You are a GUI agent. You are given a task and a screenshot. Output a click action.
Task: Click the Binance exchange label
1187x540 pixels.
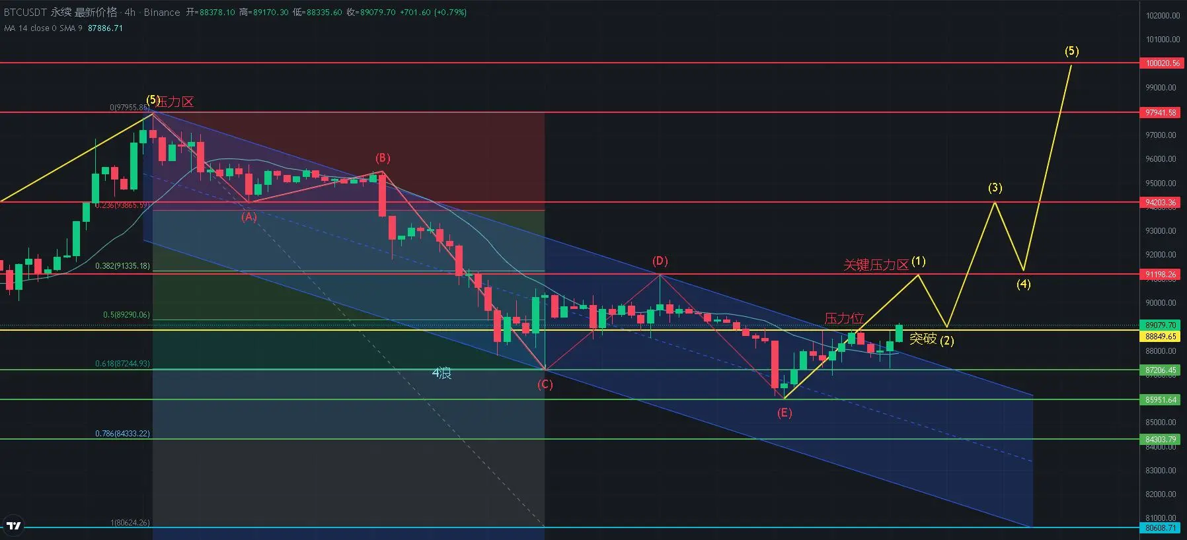pyautogui.click(x=162, y=12)
